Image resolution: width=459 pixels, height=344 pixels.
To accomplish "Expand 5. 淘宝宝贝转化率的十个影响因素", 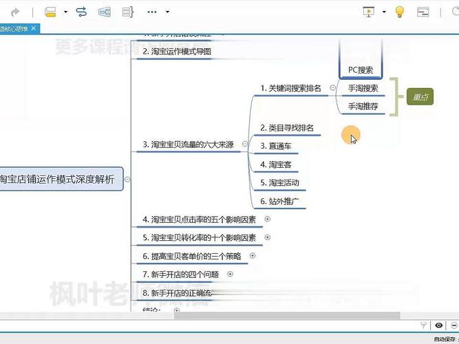I will click(x=267, y=237).
